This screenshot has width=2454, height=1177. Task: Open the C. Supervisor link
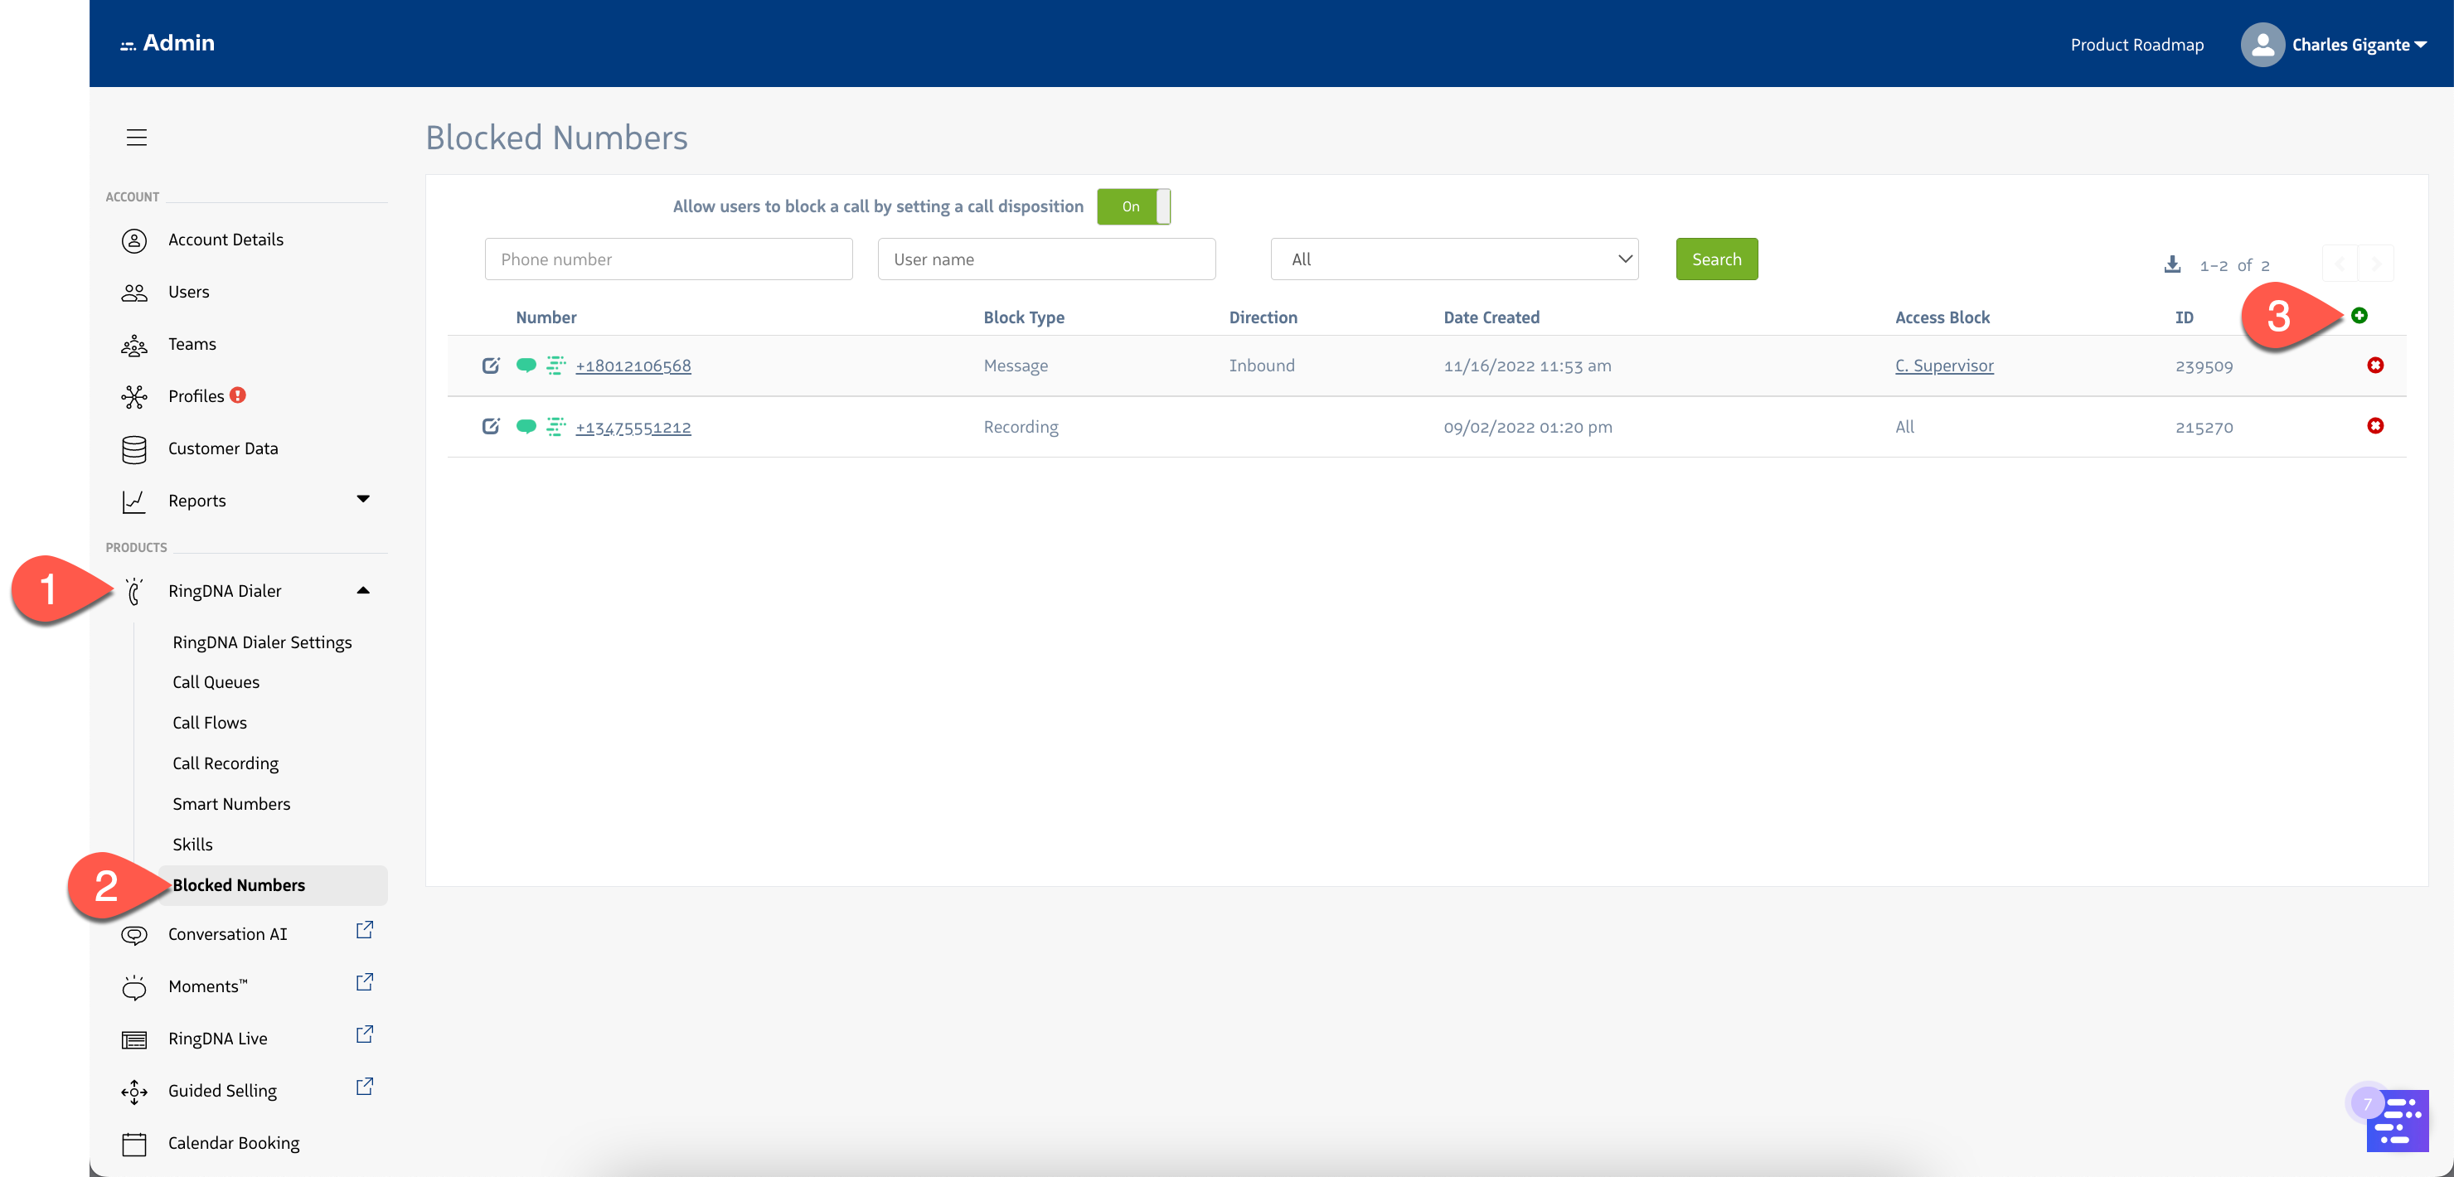point(1943,366)
